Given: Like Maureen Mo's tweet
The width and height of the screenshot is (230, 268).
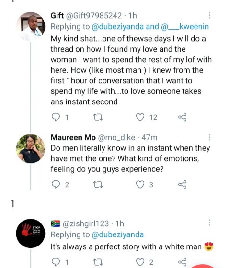Looking at the screenshot, I should point(140,185).
